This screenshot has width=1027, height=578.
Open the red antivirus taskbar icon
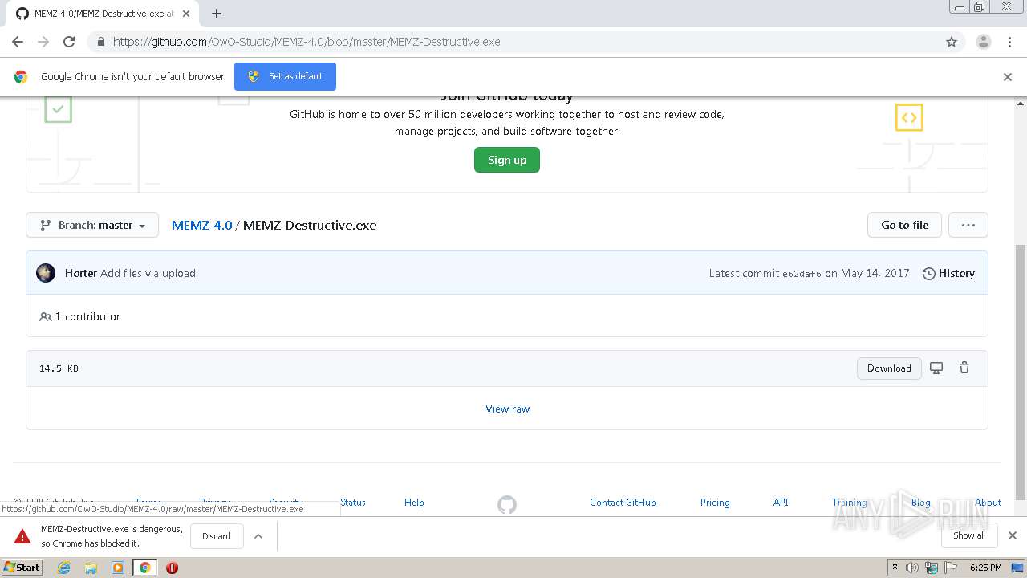[172, 568]
